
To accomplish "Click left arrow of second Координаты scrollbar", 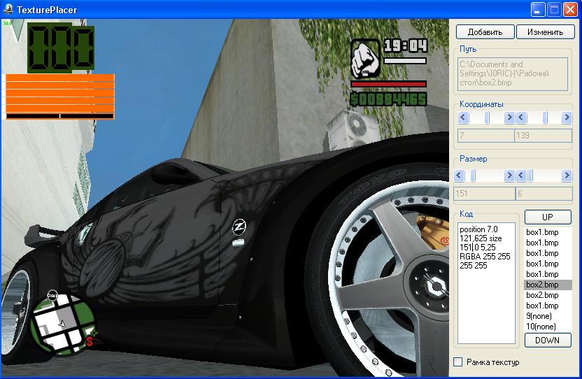I will click(x=521, y=117).
